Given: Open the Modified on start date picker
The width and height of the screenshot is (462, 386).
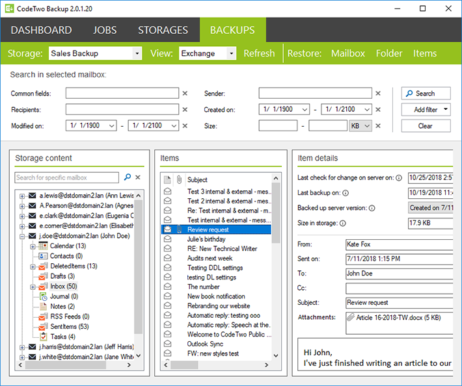Looking at the screenshot, I should 112,125.
